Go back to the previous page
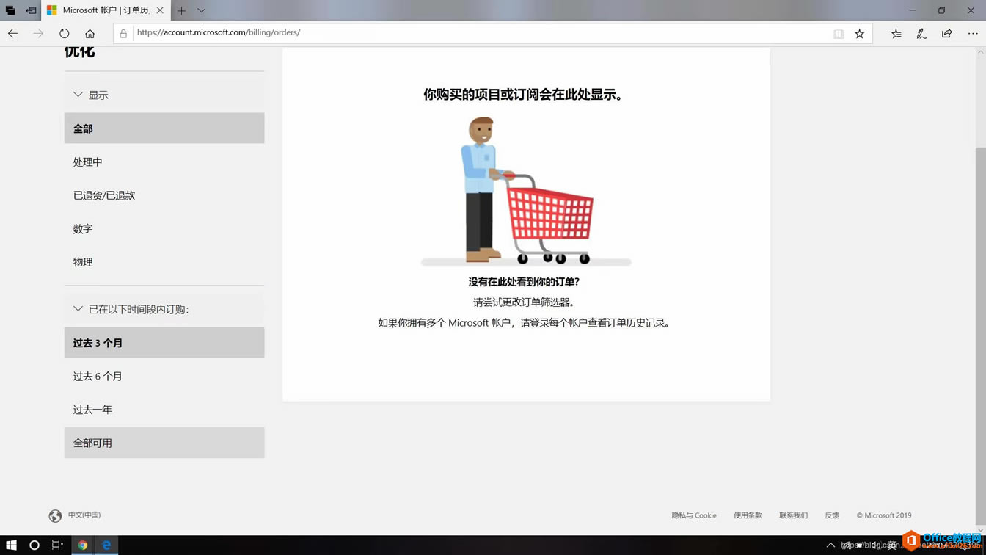 (12, 33)
